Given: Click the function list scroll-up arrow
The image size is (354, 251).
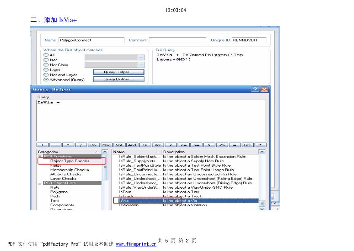Looking at the screenshot, I should pyautogui.click(x=262, y=152).
